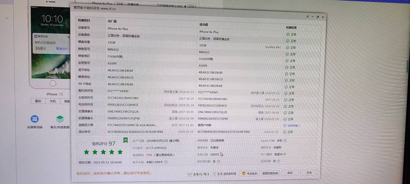410x184 pixels.
Task: Click the edit icon beside the iPhone name
Action: click(61, 94)
